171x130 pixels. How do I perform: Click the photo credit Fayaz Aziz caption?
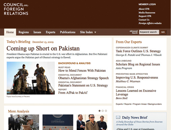18,96
